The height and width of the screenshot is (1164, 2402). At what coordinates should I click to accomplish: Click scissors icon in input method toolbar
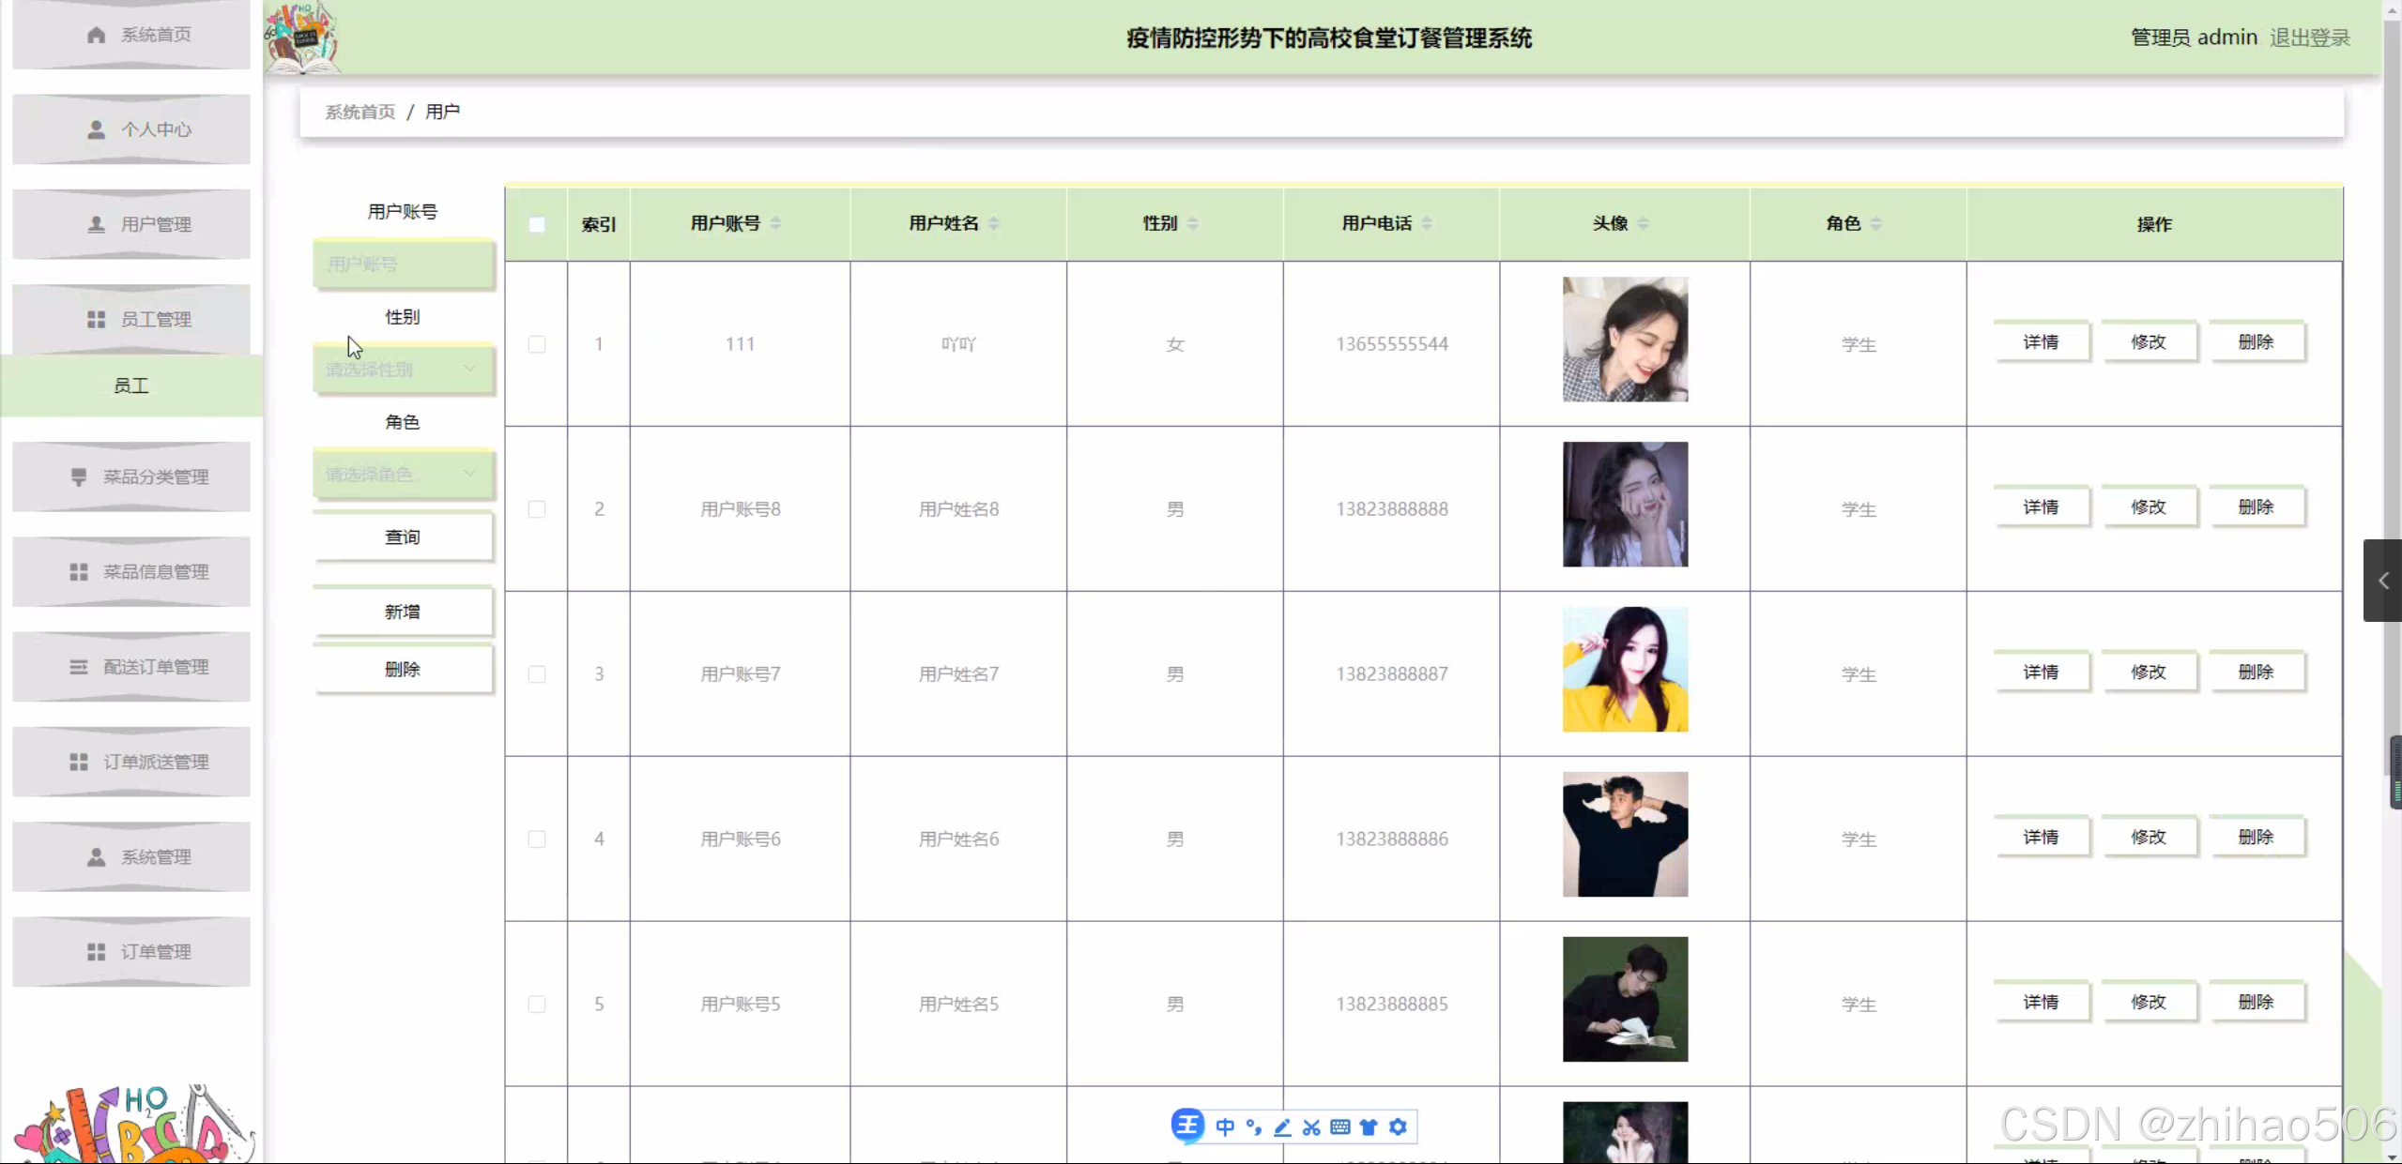pos(1311,1126)
